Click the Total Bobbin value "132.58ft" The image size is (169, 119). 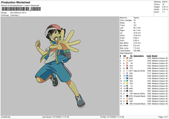click(x=137, y=51)
